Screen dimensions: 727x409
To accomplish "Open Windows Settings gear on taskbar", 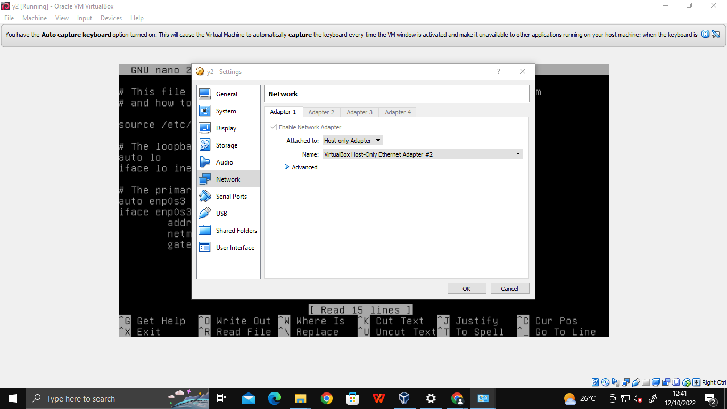I will click(431, 398).
